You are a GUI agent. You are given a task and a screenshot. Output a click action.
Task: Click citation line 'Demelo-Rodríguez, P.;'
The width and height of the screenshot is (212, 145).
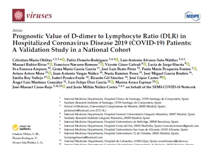(x=25, y=138)
